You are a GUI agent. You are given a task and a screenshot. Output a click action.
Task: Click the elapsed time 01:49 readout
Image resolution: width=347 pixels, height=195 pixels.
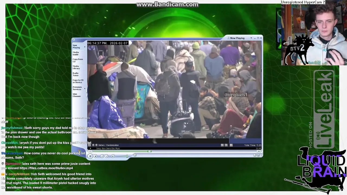(x=259, y=148)
